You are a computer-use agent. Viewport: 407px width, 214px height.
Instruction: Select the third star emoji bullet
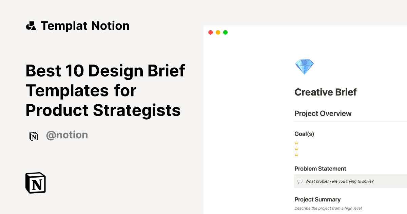click(296, 154)
